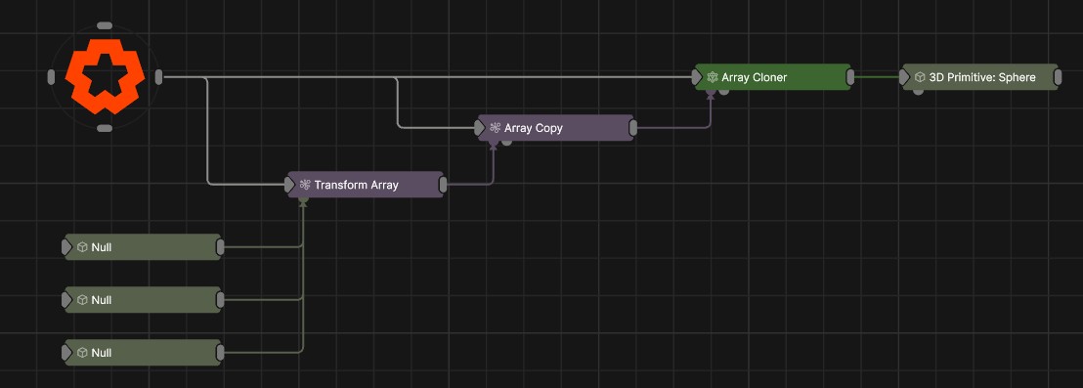Click the bottommost Null node's output port
This screenshot has width=1083, height=388.
point(220,353)
